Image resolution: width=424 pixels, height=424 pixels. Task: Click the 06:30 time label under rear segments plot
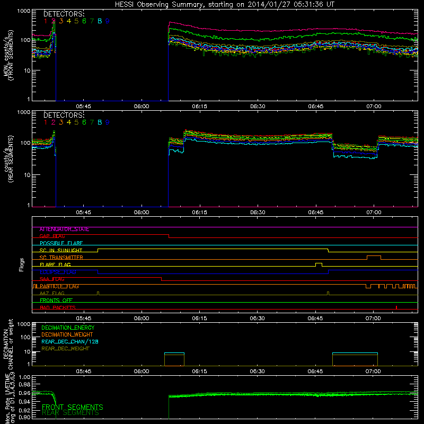tap(258, 213)
